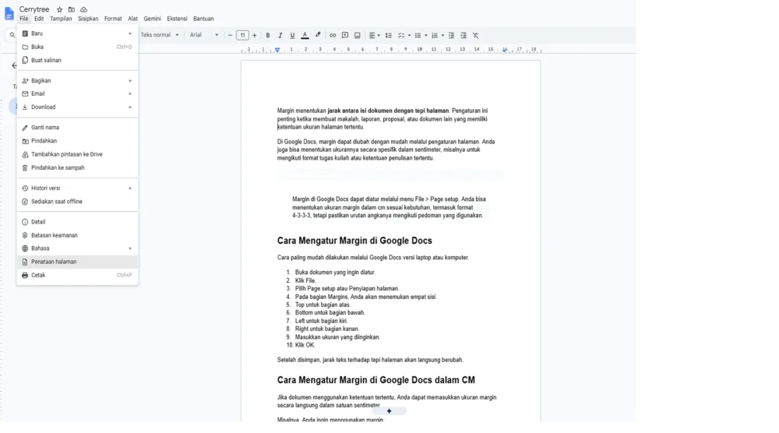The width and height of the screenshot is (779, 433).
Task: Apply bold formatting
Action: [x=268, y=35]
